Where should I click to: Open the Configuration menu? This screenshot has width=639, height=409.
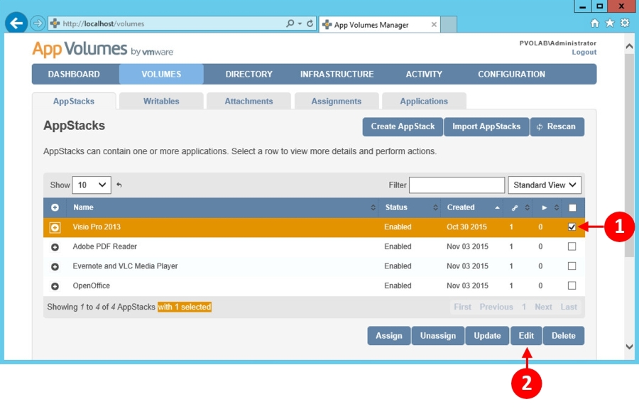tap(511, 74)
